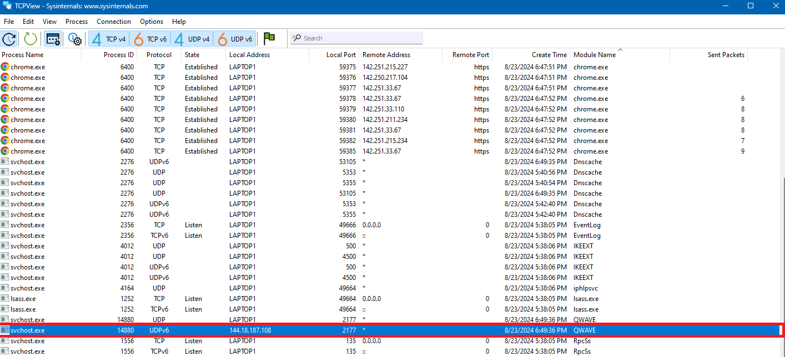This screenshot has height=357, width=785.
Task: Click the process properties info gear icon
Action: coord(75,39)
